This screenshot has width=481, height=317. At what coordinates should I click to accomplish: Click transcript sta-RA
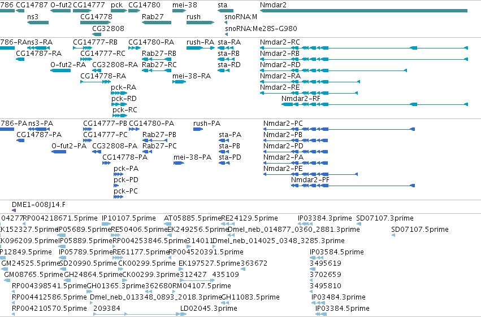[x=229, y=42]
